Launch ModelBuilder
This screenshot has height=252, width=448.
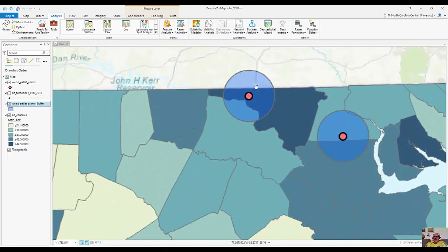coord(22,22)
